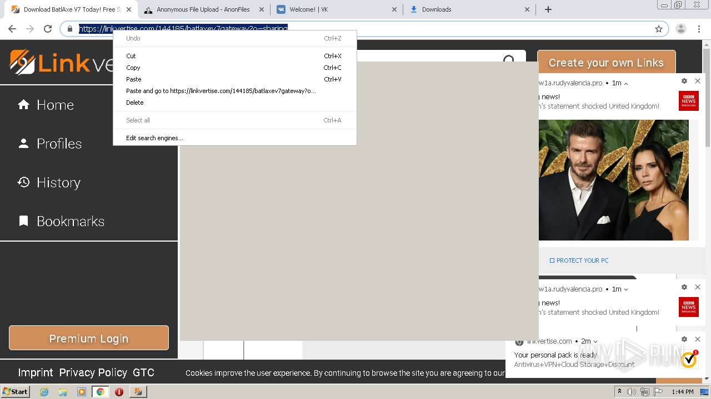Expand the second rudyvalencia notification chevron
The image size is (711, 399).
pos(626,289)
